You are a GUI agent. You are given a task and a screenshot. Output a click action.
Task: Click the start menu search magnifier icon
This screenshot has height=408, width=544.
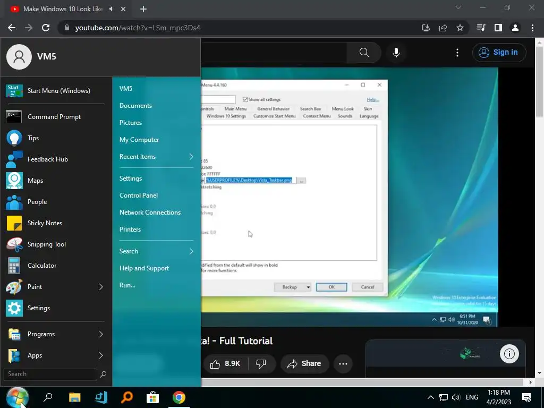pos(103,374)
